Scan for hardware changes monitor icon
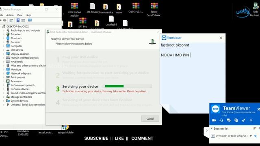 coord(30,20)
